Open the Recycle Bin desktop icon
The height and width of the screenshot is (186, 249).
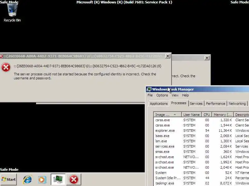12,13
